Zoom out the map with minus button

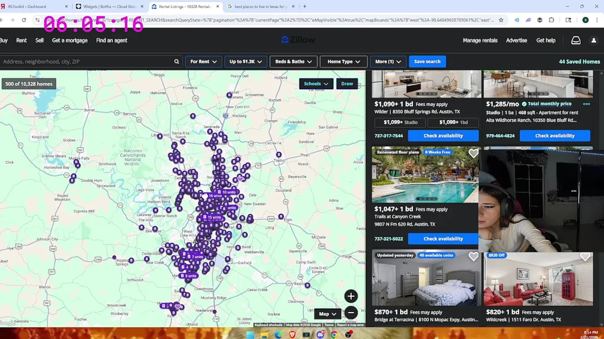pos(351,313)
